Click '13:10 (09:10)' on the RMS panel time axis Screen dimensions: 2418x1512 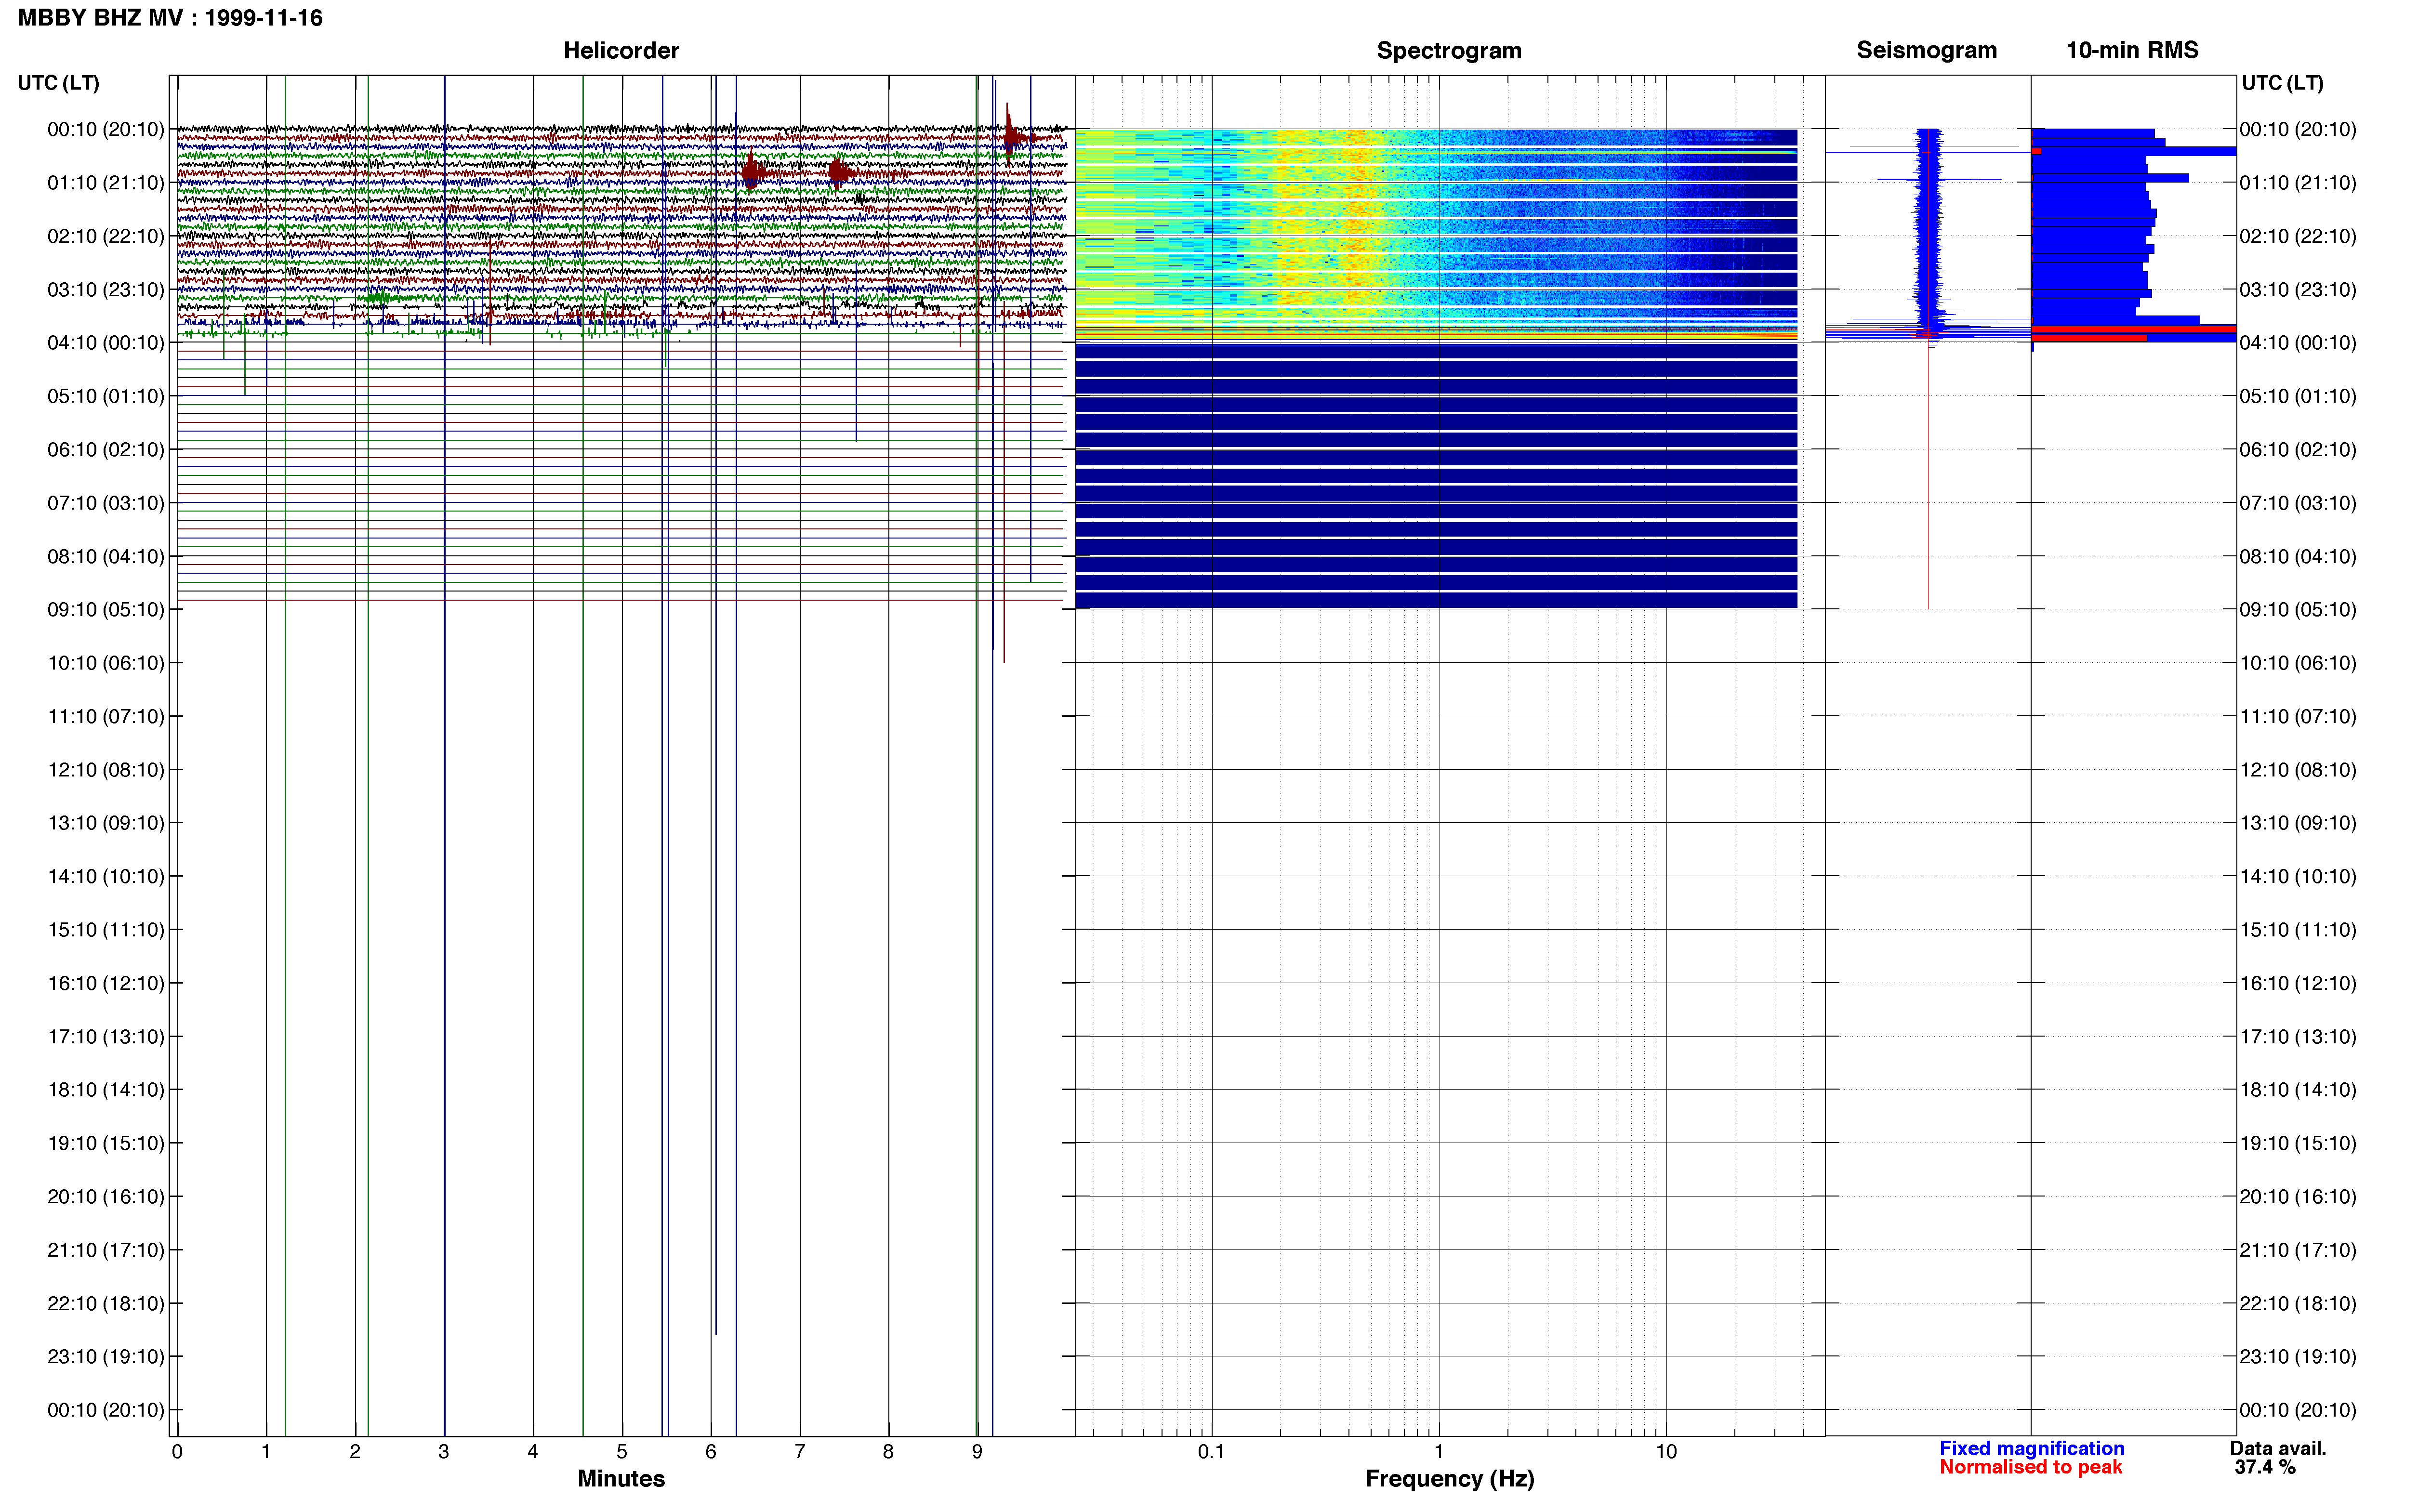coord(2298,823)
